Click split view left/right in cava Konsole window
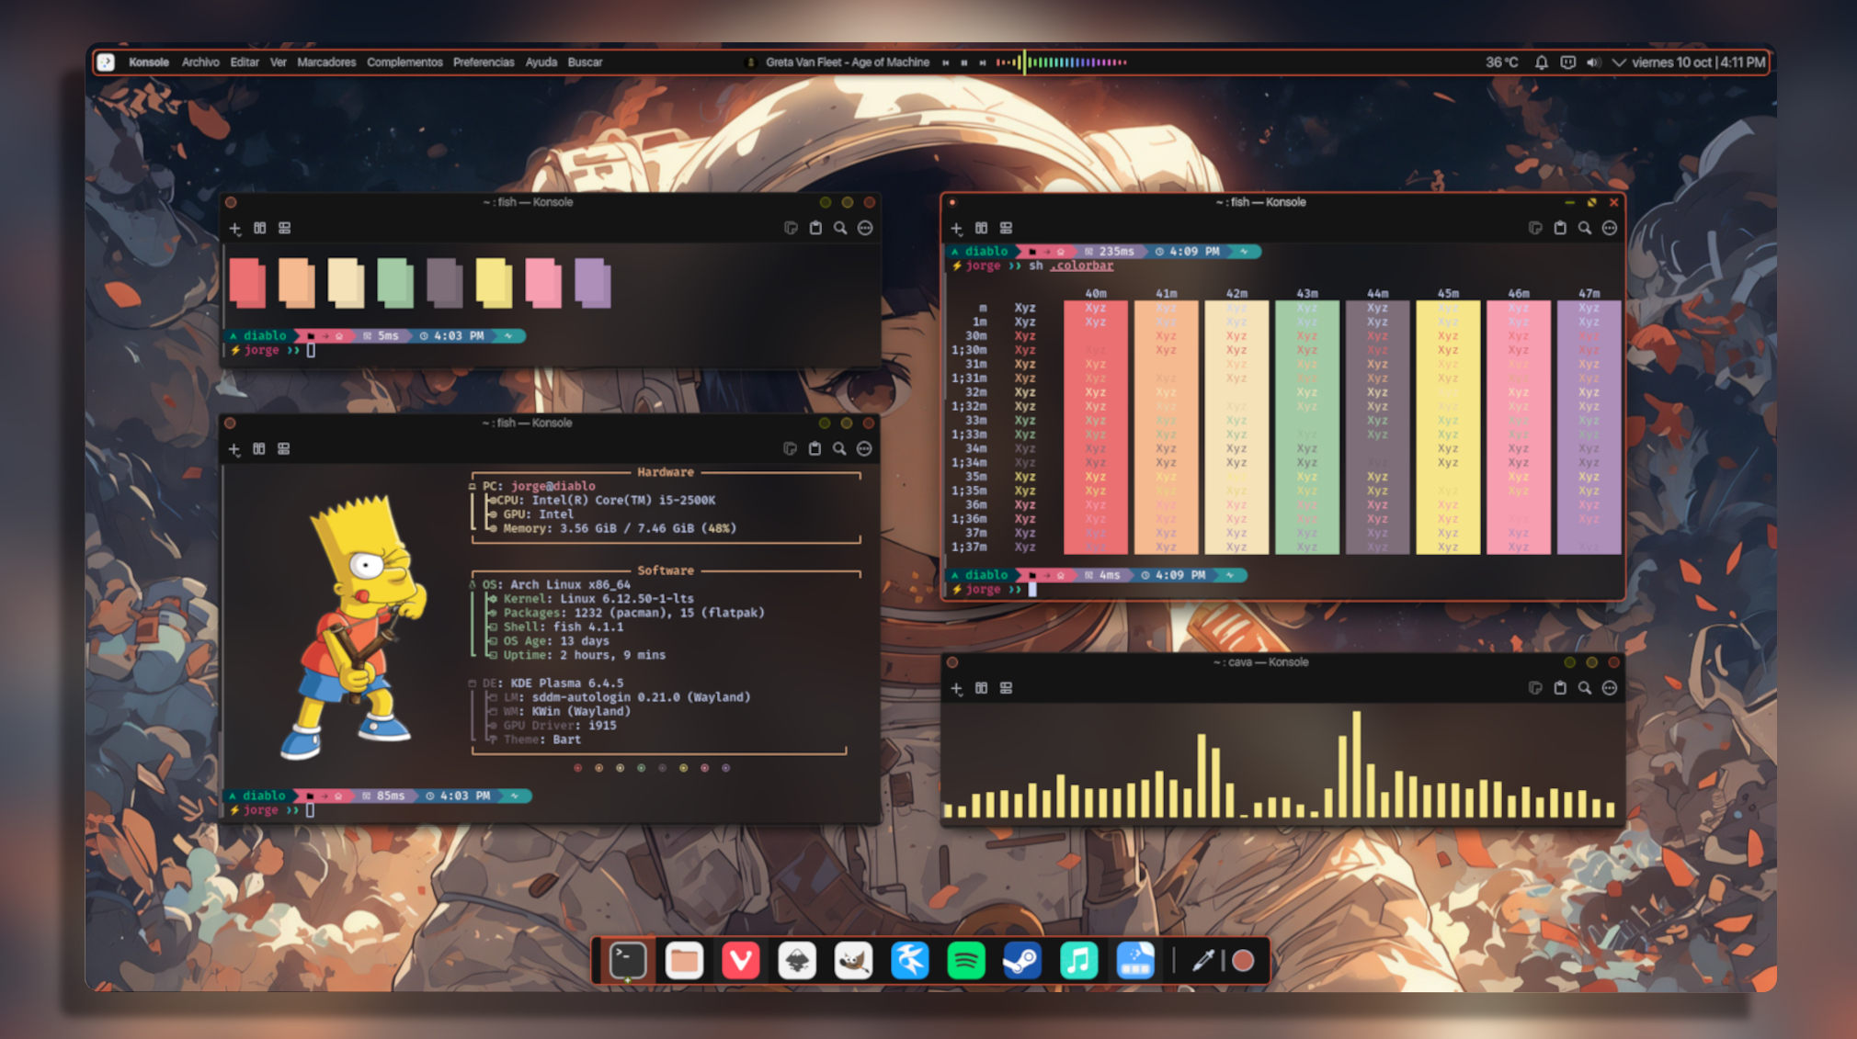 point(981,688)
